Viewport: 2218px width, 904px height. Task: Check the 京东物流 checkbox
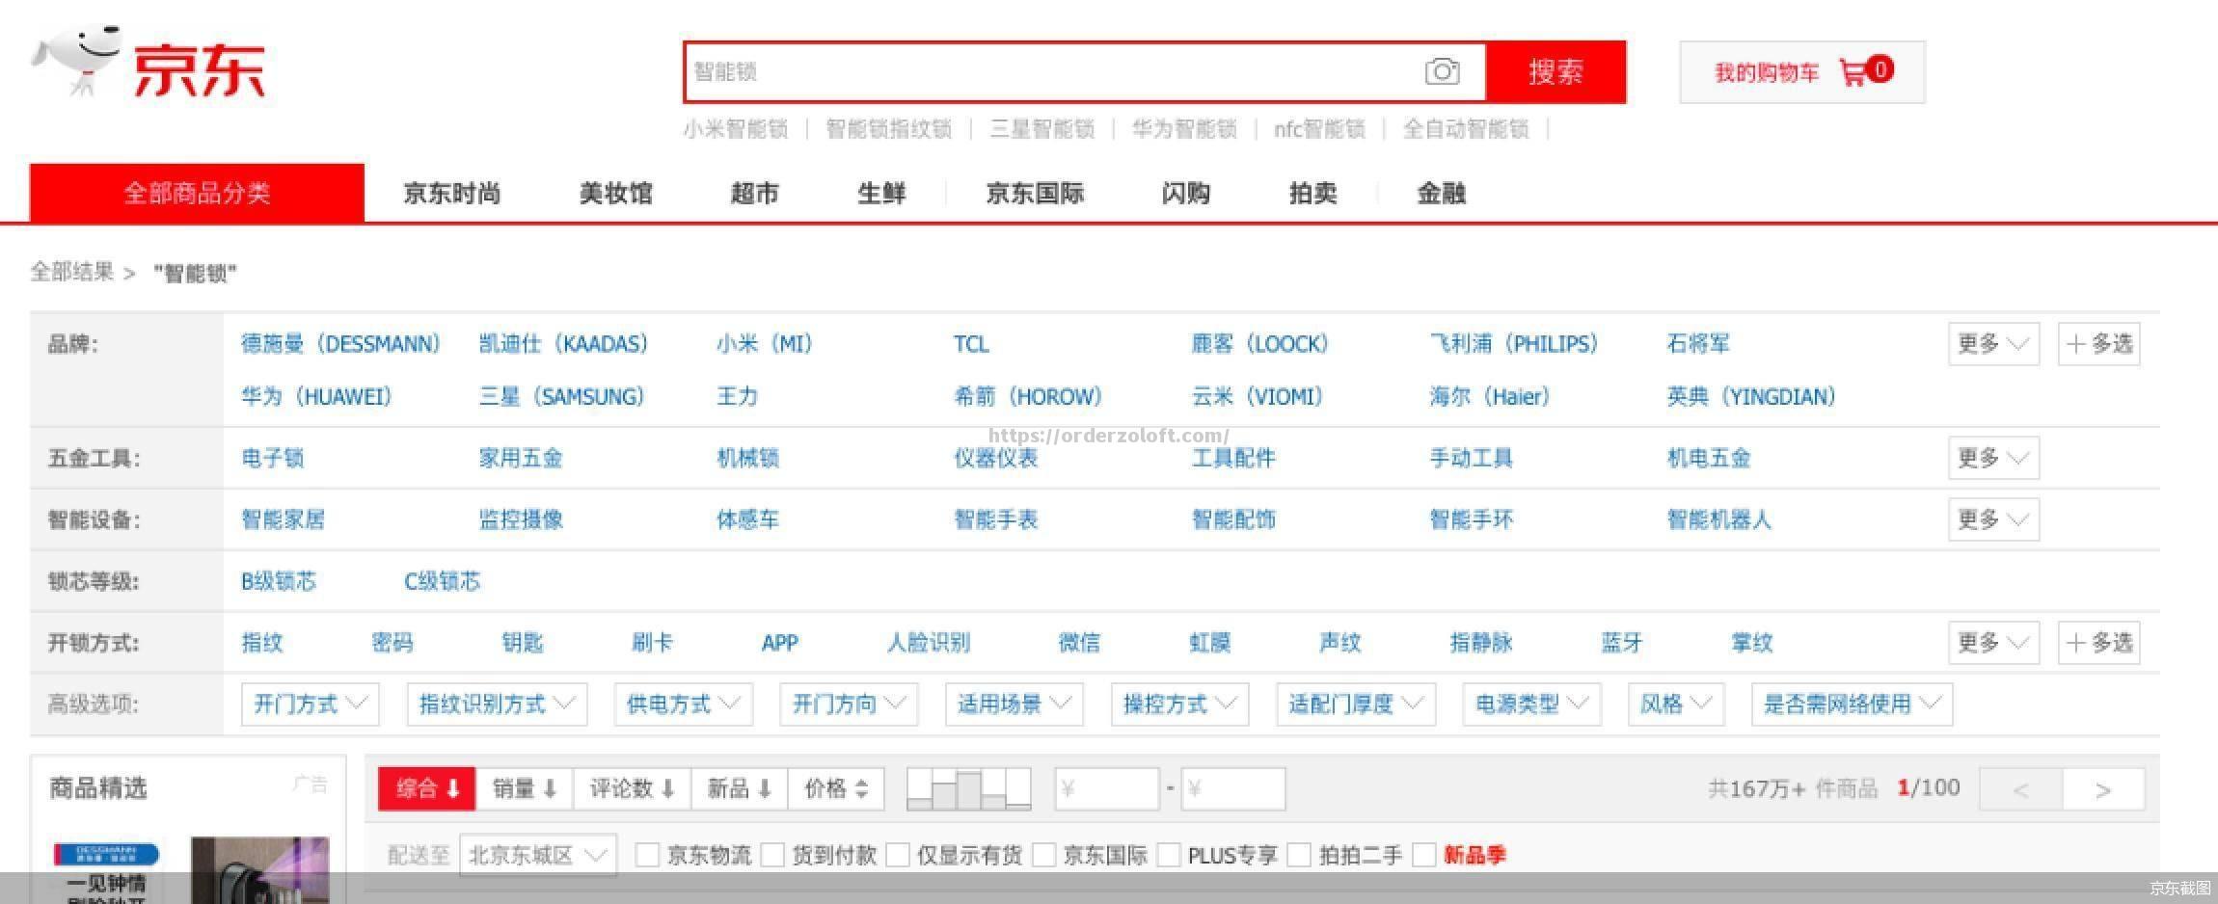pyautogui.click(x=647, y=855)
